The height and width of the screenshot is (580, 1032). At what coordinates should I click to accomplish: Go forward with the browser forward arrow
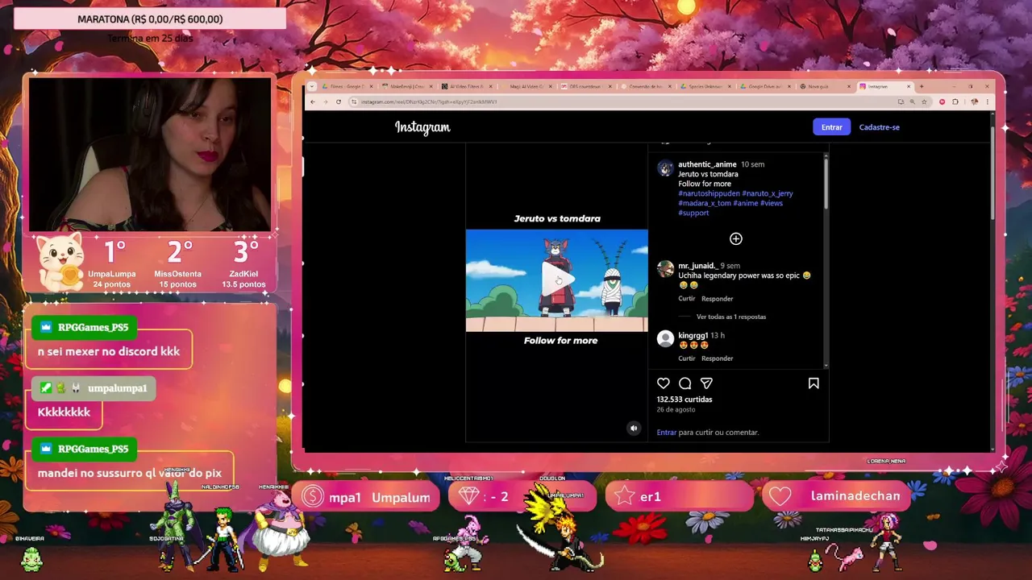coord(326,101)
